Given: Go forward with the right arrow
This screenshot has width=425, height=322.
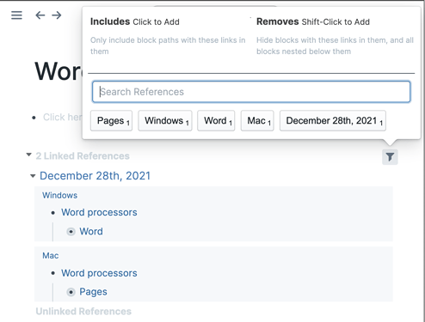Looking at the screenshot, I should point(57,15).
